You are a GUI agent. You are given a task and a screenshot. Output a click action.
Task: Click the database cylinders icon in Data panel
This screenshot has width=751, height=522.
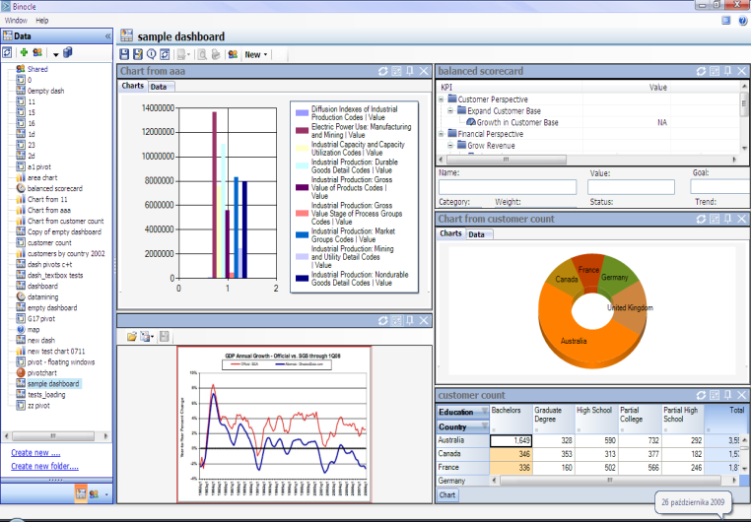click(x=68, y=52)
